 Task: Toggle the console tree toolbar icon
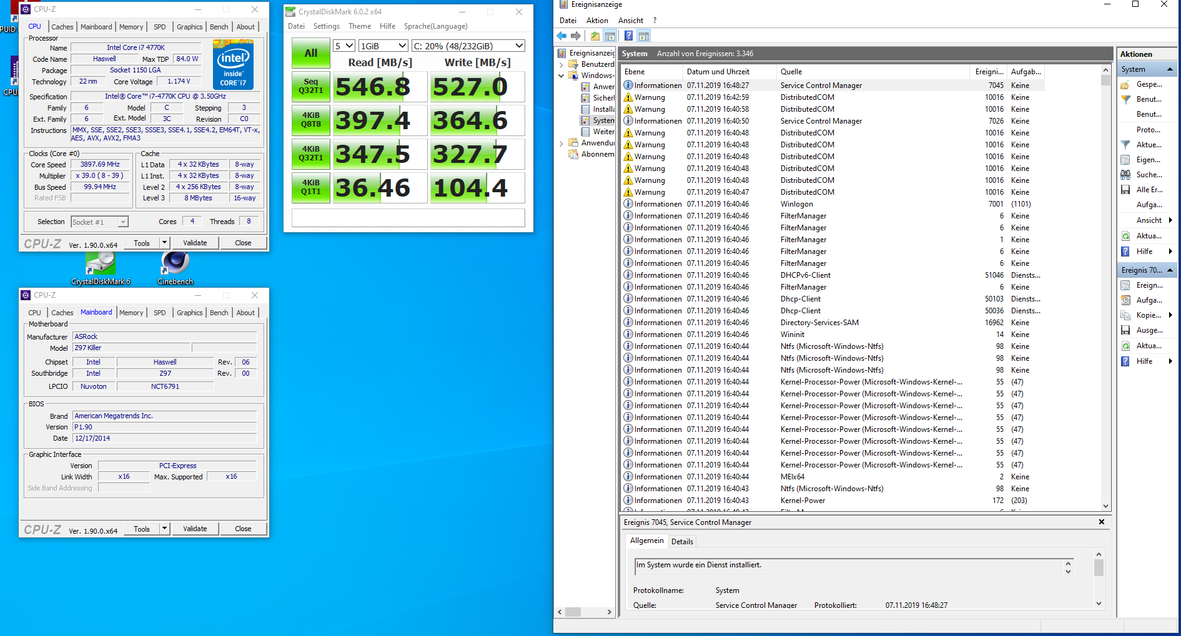click(610, 36)
